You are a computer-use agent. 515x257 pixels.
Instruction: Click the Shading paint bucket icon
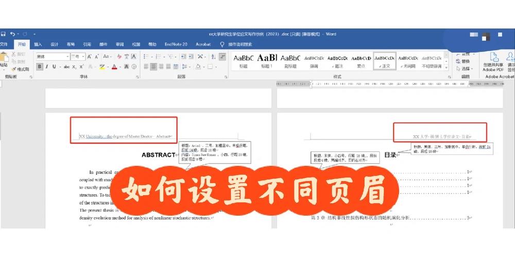[x=198, y=67]
